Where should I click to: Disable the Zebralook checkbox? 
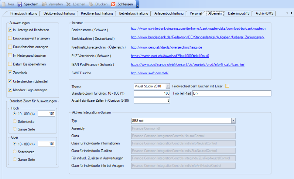10,72
